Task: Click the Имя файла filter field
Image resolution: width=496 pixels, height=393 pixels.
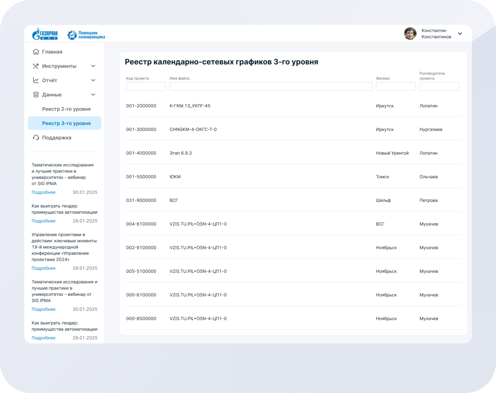Action: tap(271, 87)
